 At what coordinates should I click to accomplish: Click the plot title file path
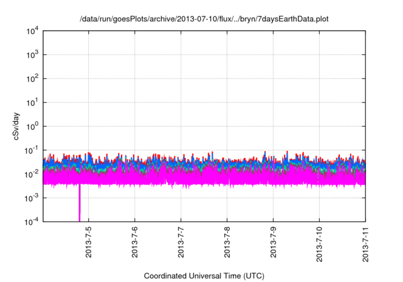click(x=204, y=19)
